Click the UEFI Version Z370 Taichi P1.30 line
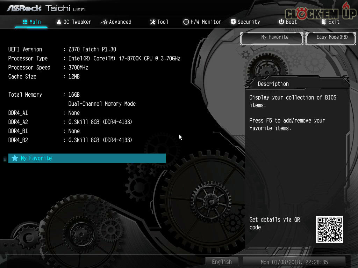Screen dimensions: 358x268 92,50
